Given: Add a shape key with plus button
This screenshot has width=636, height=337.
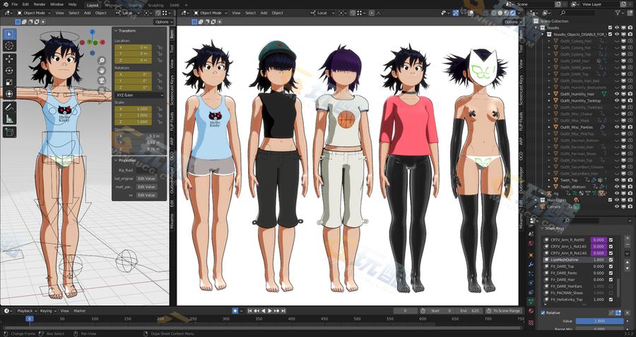Looking at the screenshot, I should pyautogui.click(x=628, y=239).
